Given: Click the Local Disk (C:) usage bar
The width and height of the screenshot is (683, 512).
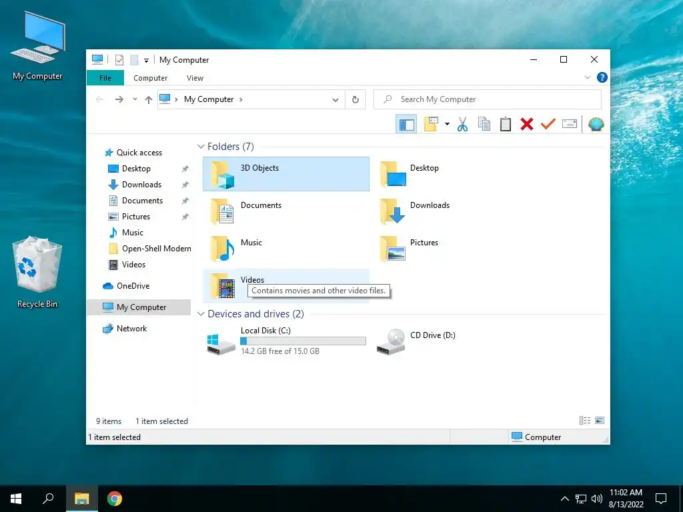Looking at the screenshot, I should (303, 341).
